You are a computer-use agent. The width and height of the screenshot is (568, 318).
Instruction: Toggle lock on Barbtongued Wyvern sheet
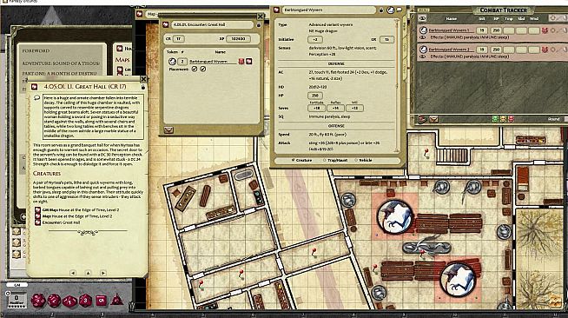pos(381,10)
